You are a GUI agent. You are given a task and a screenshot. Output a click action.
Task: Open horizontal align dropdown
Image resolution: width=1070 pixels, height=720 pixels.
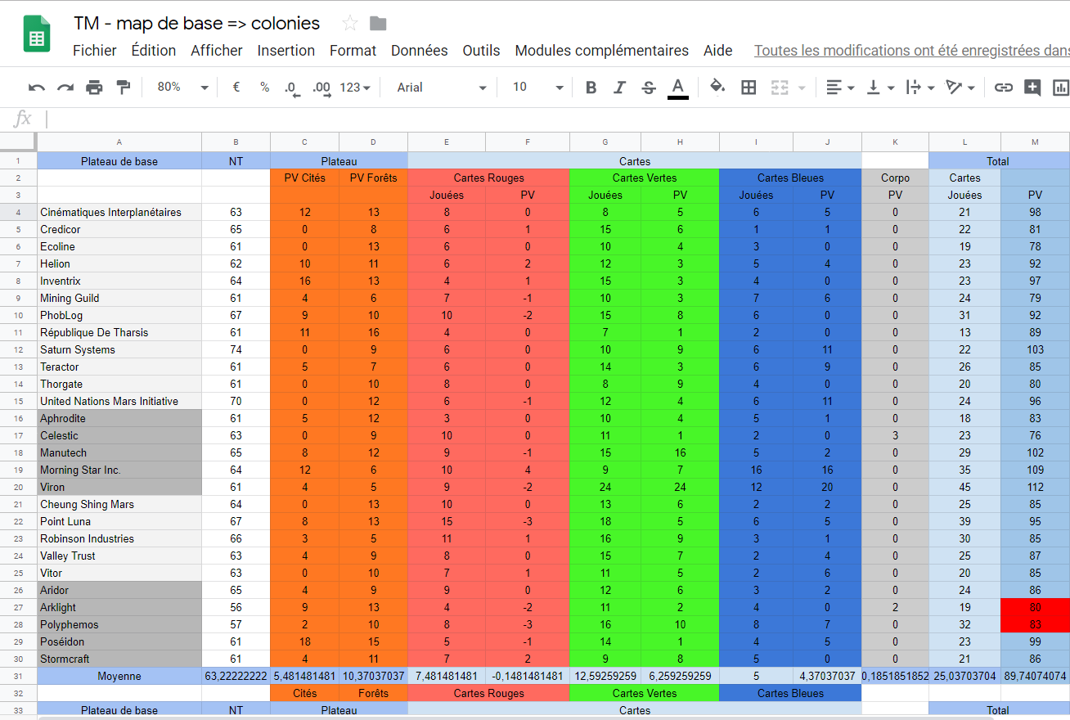coord(840,88)
